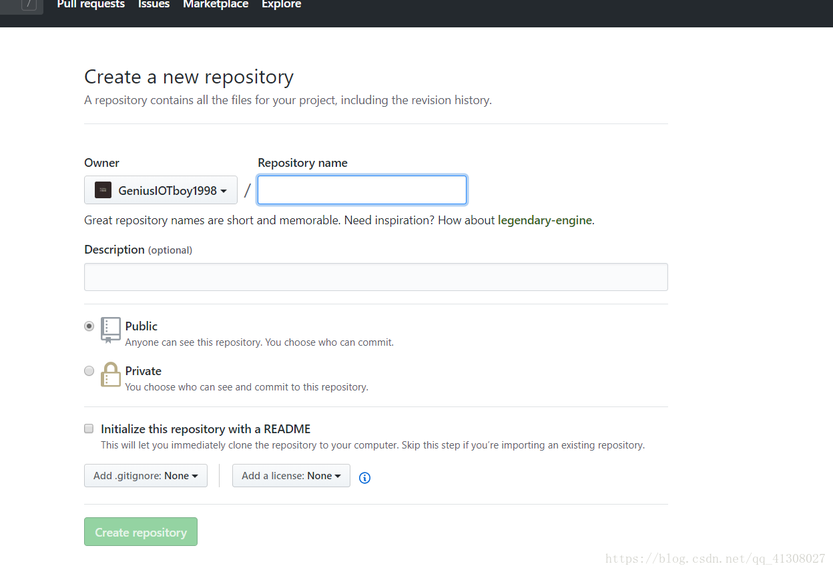Viewport: 833px width, 572px height.
Task: Click the Public option label
Action: coord(142,326)
